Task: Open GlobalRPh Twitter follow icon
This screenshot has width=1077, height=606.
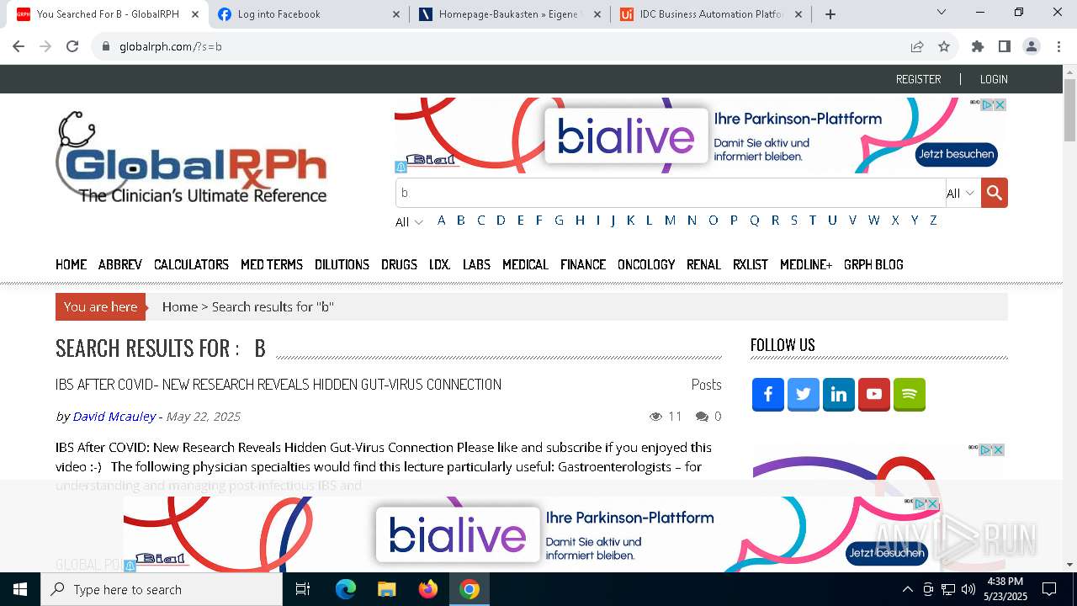Action: [804, 394]
